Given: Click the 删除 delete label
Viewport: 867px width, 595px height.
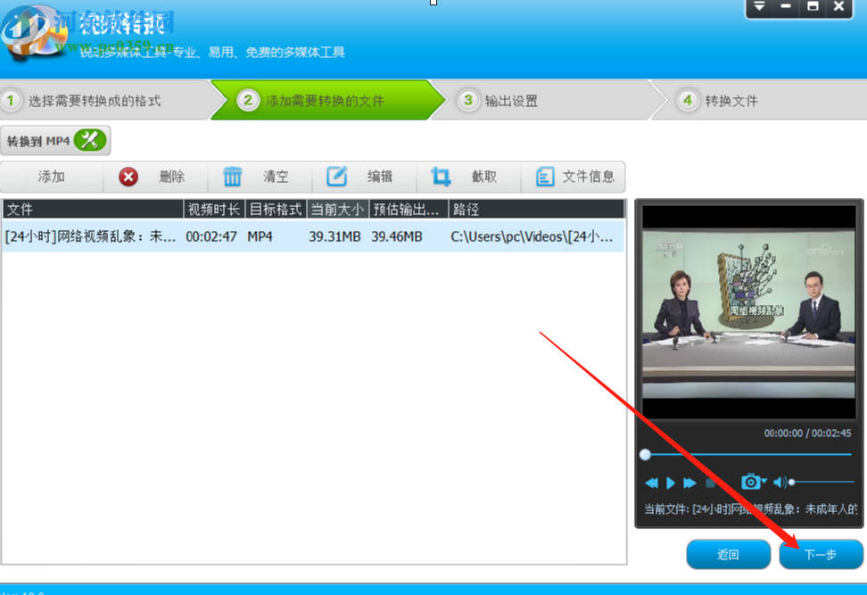Looking at the screenshot, I should tap(171, 177).
